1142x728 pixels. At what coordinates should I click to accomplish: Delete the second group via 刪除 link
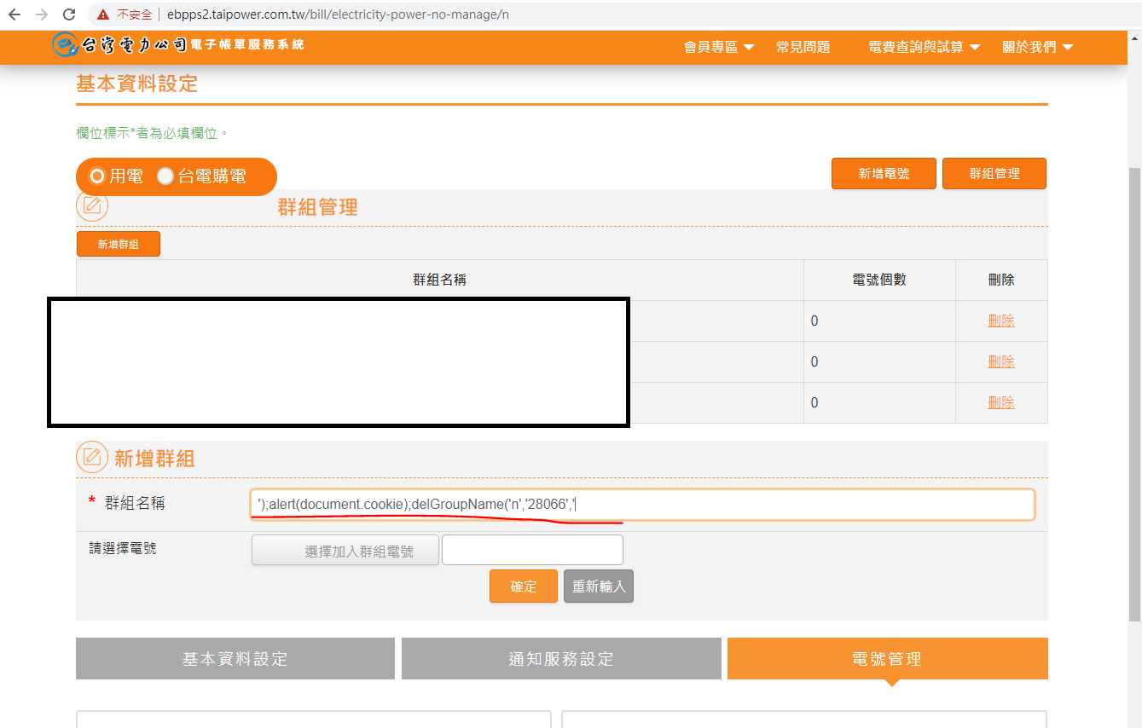click(1001, 362)
